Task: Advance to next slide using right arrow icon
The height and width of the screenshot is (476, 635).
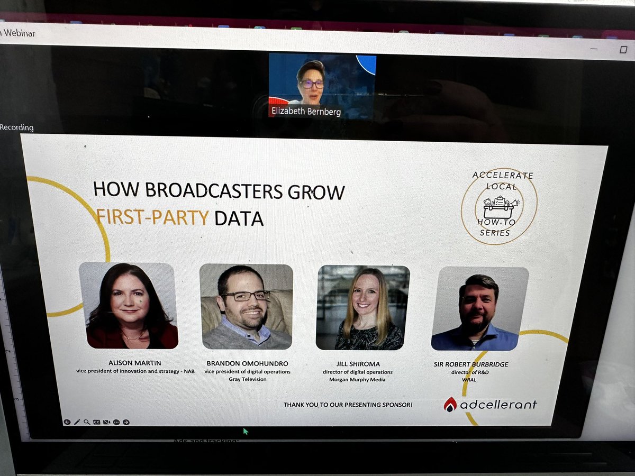Action: click(126, 422)
